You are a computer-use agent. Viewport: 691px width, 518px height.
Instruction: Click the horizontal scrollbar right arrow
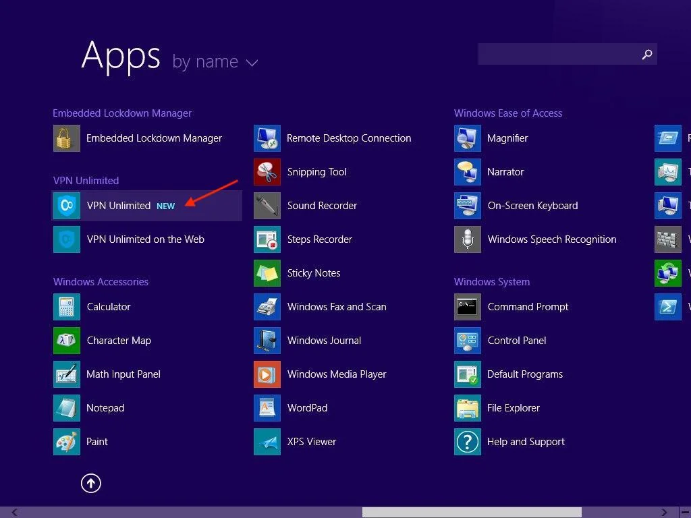click(x=665, y=513)
